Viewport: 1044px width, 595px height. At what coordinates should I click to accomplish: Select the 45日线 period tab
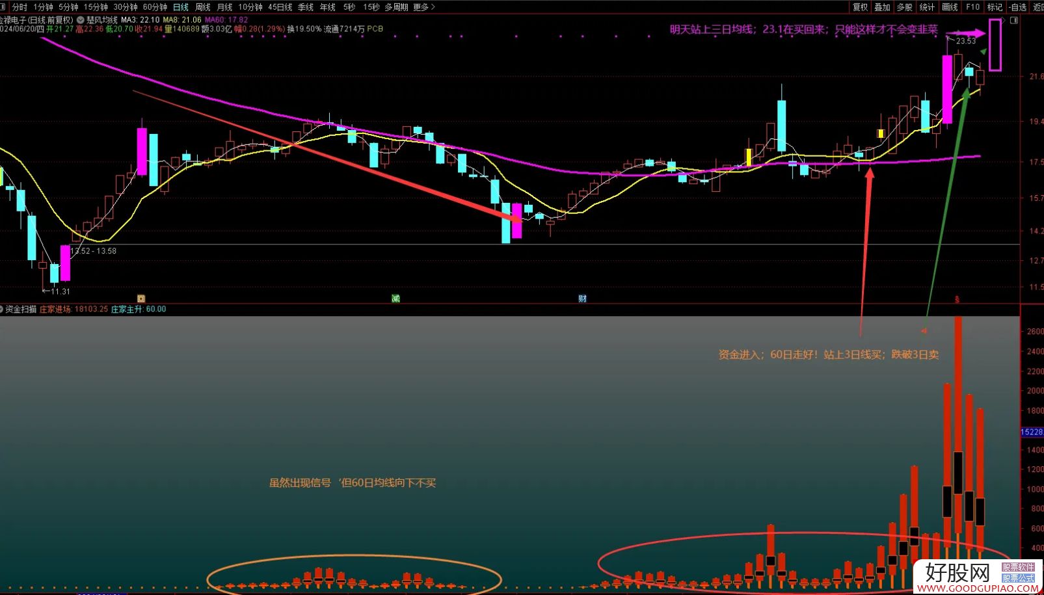click(x=280, y=7)
